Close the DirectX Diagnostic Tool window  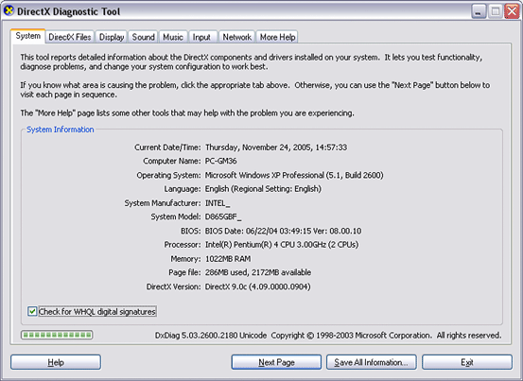point(512,11)
